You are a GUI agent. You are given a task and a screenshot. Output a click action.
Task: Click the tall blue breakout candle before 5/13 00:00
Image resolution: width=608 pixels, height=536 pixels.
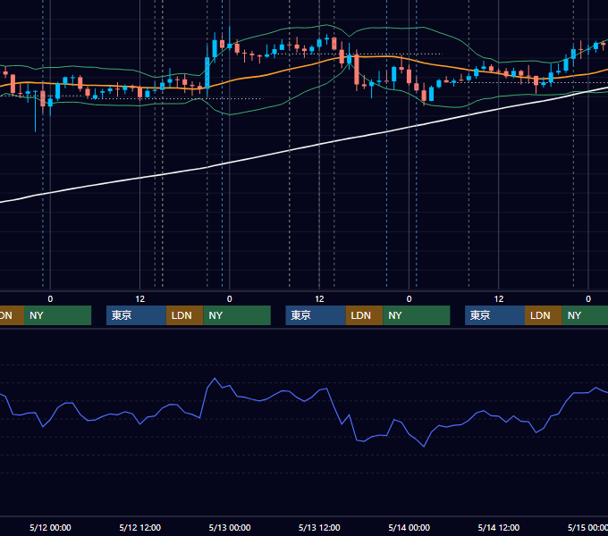click(207, 73)
